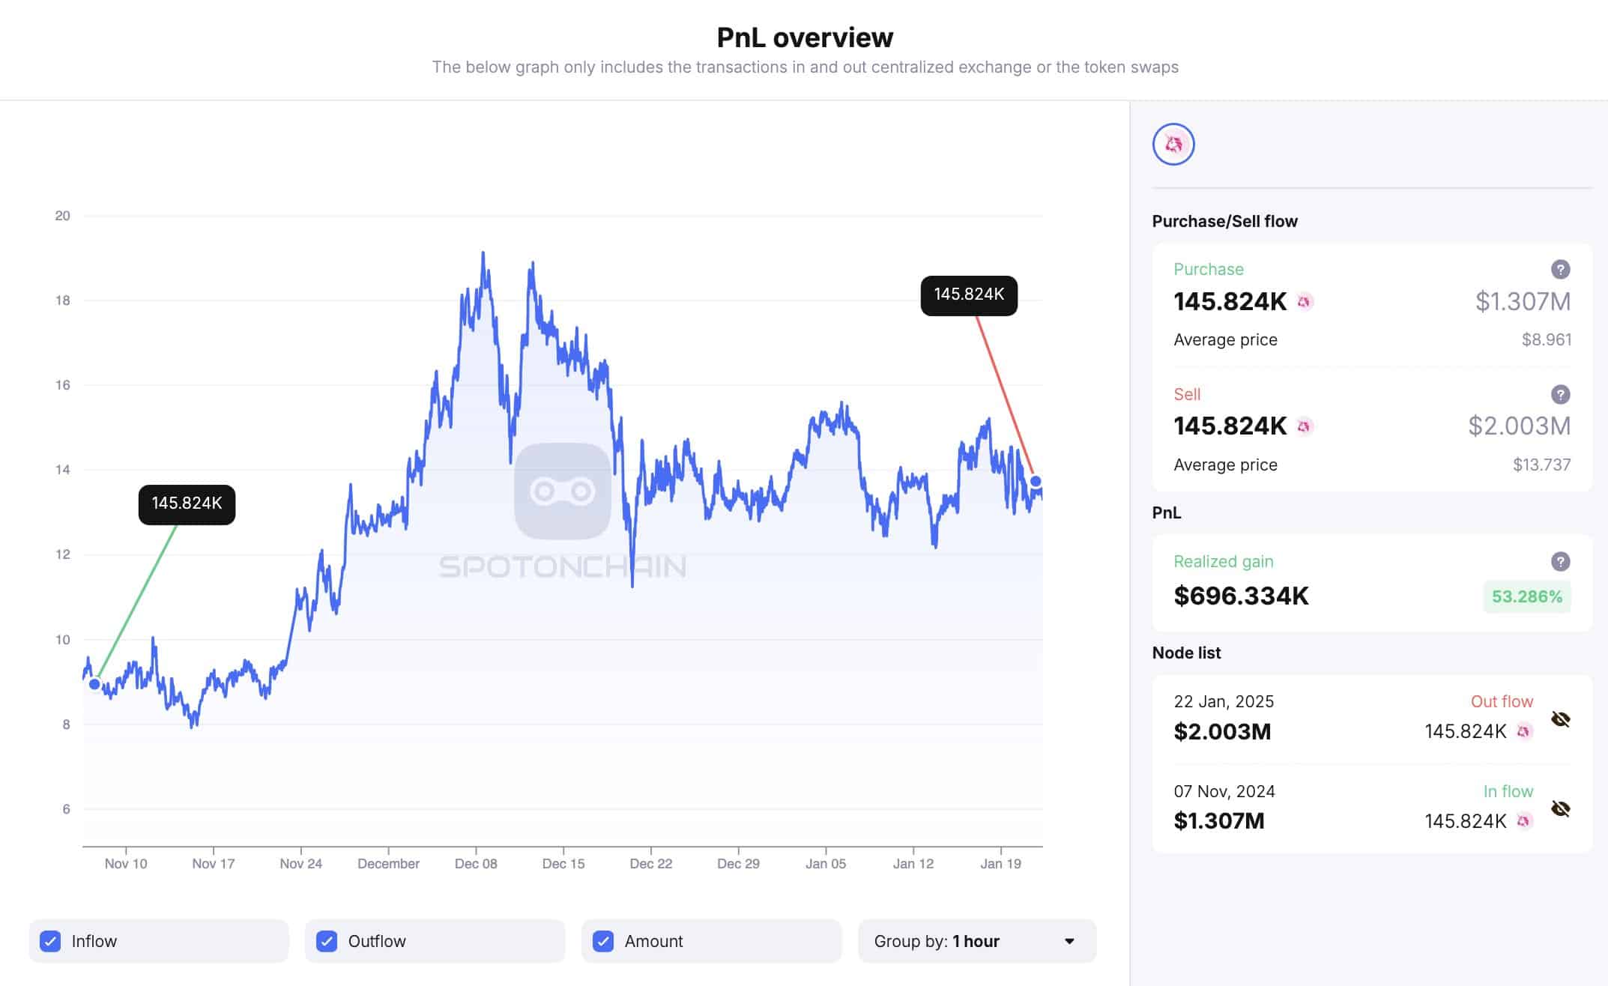Click the 53.286% gain badge
Screen dimensions: 1608x986
1526,597
